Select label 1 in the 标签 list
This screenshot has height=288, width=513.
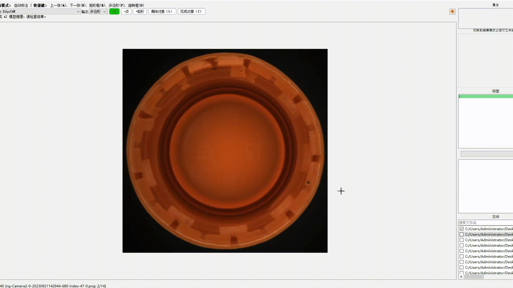(x=485, y=96)
